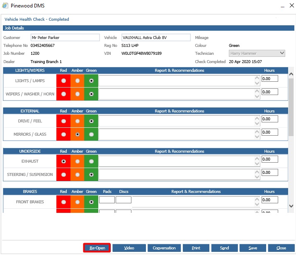The width and height of the screenshot is (296, 256).
Task: Click the vertical scrollbar thumb
Action: pyautogui.click(x=291, y=107)
